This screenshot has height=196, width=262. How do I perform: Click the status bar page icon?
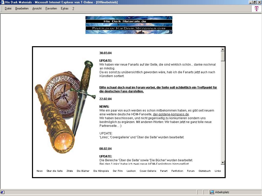tap(3, 192)
